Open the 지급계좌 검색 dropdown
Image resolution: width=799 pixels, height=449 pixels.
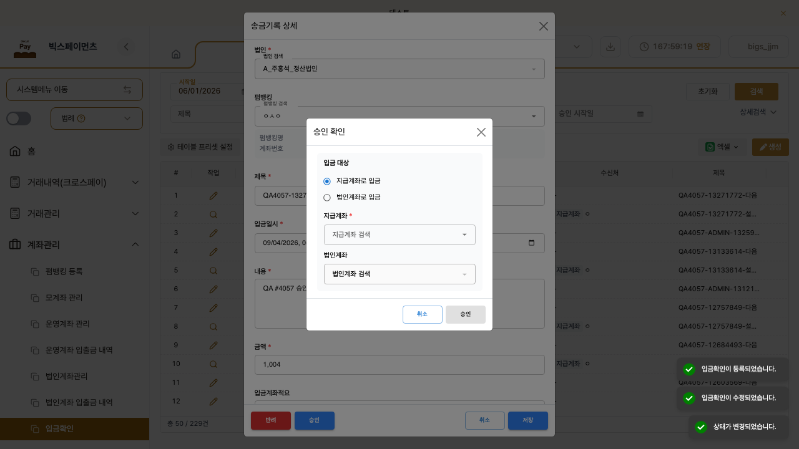point(399,234)
